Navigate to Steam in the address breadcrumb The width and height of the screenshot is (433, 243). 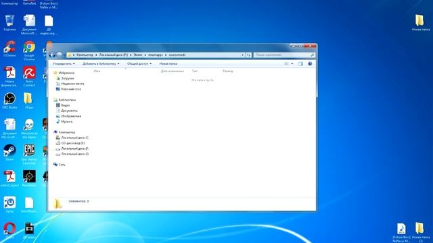tap(138, 55)
